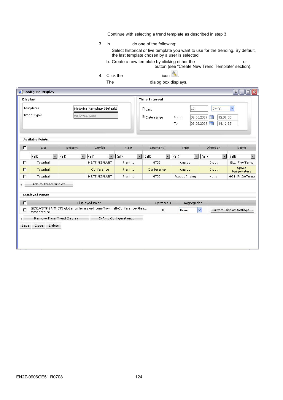Open the From date calendar picker
This screenshot has height=400, width=283.
[212, 117]
